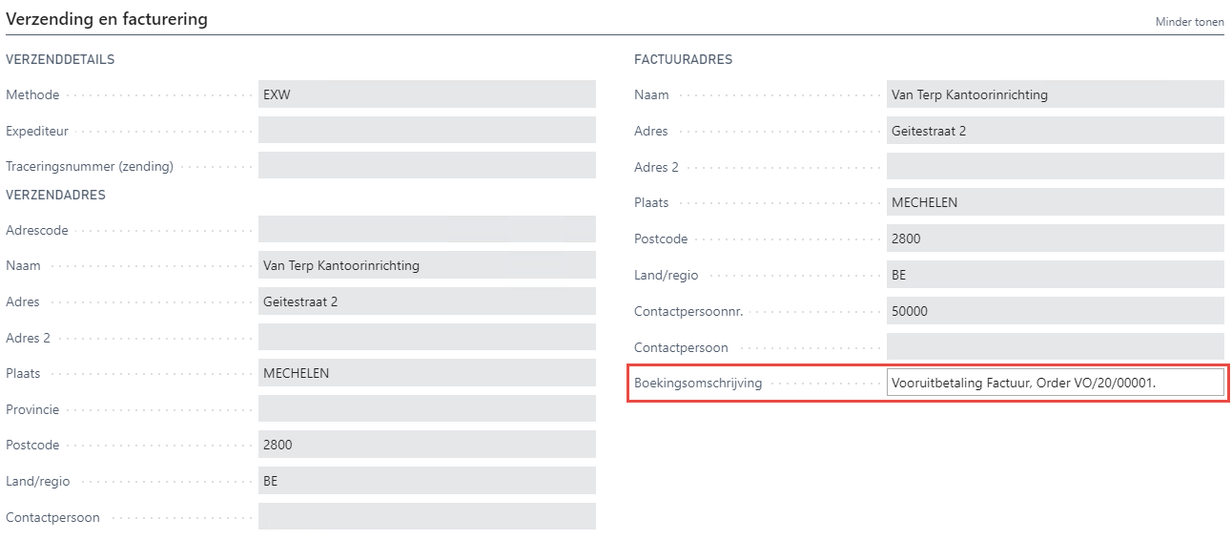
Task: Select the Plaats field under Verzendadres
Action: [426, 373]
